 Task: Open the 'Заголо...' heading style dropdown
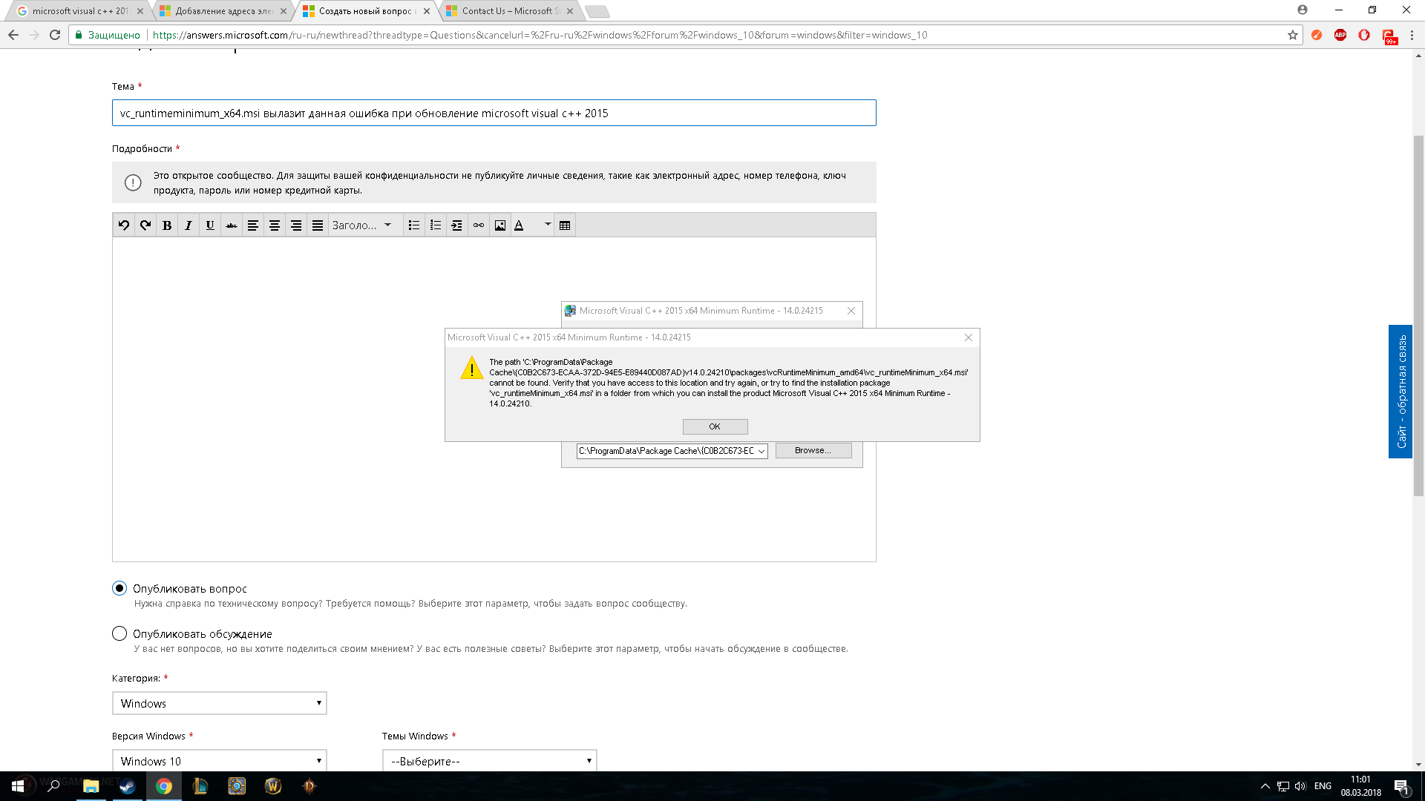click(x=362, y=225)
